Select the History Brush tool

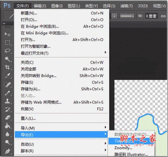[x=7, y=109]
